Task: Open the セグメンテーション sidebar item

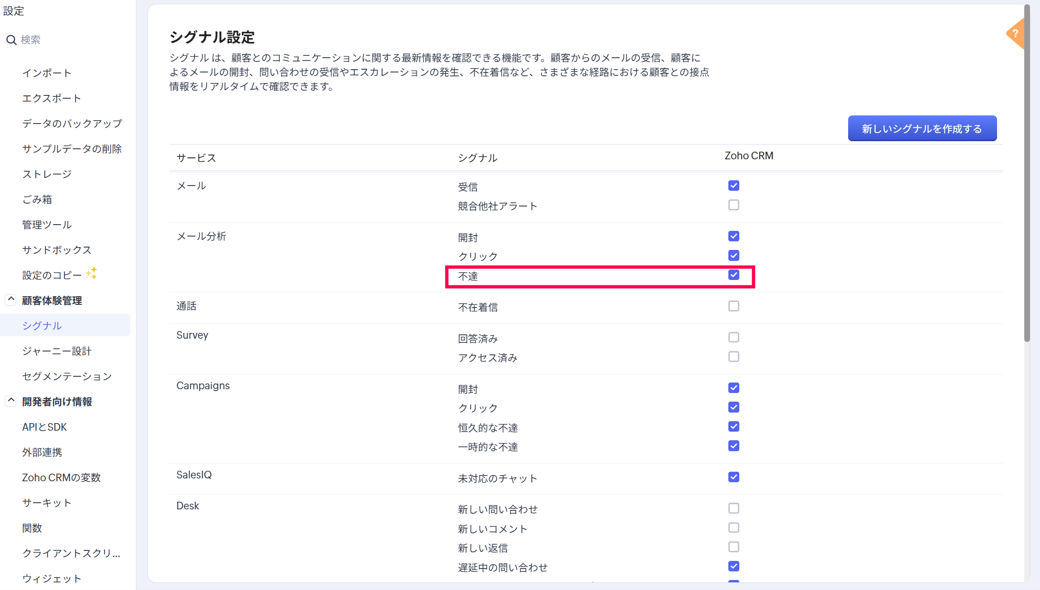Action: coord(67,377)
